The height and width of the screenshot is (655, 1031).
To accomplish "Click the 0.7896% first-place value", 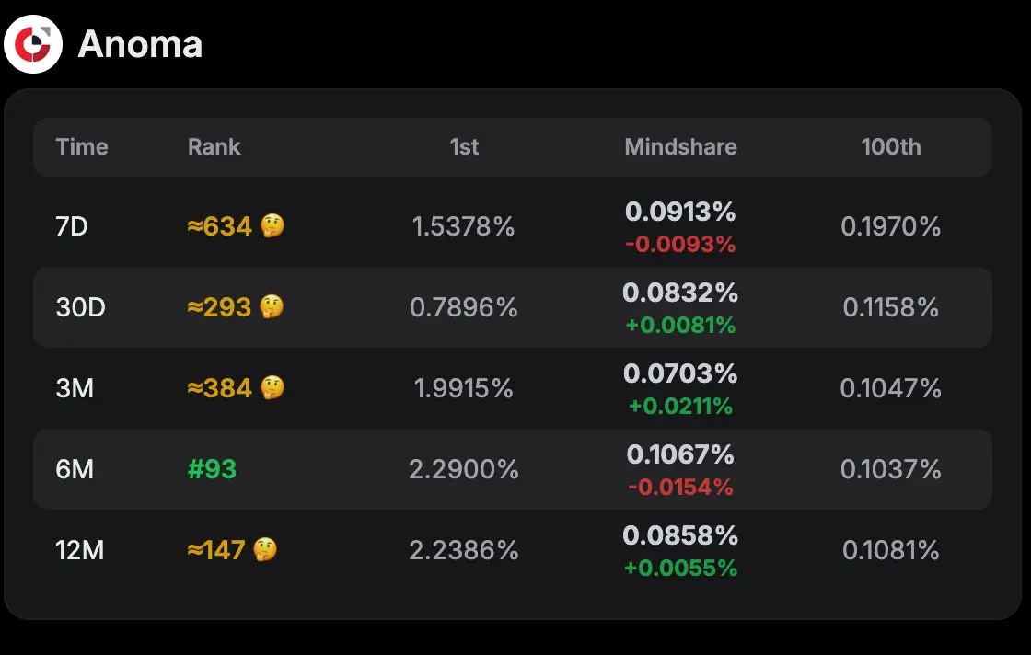I will 464,307.
